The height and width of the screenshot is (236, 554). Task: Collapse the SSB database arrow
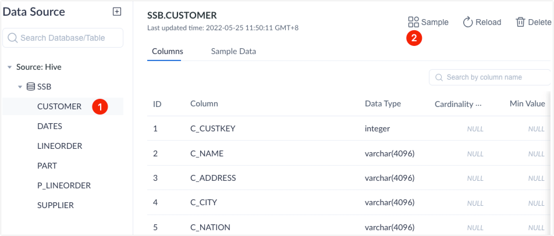20,87
